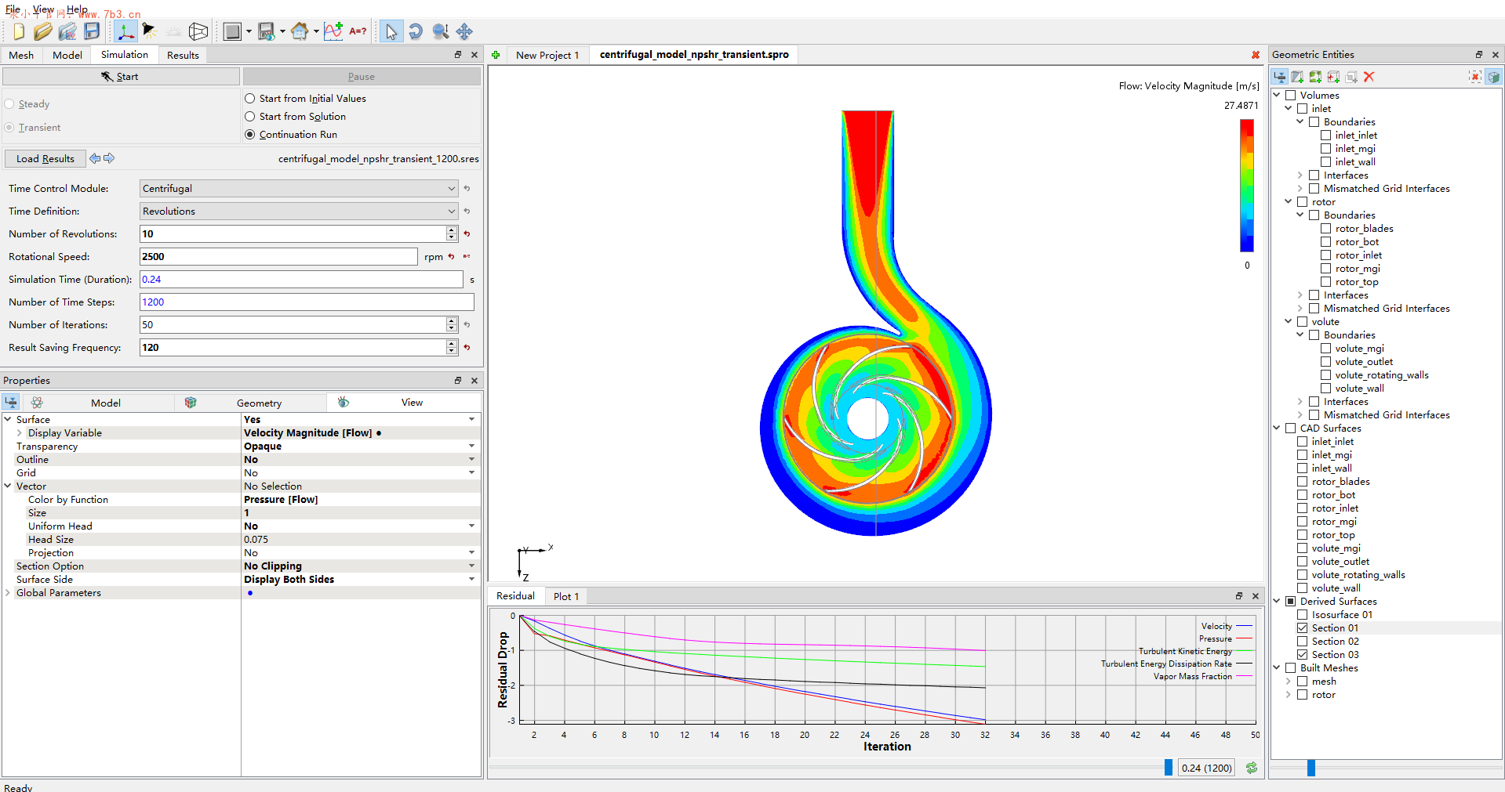Toggle the coordinate axes display icon
This screenshot has height=792, width=1505.
pyautogui.click(x=125, y=31)
